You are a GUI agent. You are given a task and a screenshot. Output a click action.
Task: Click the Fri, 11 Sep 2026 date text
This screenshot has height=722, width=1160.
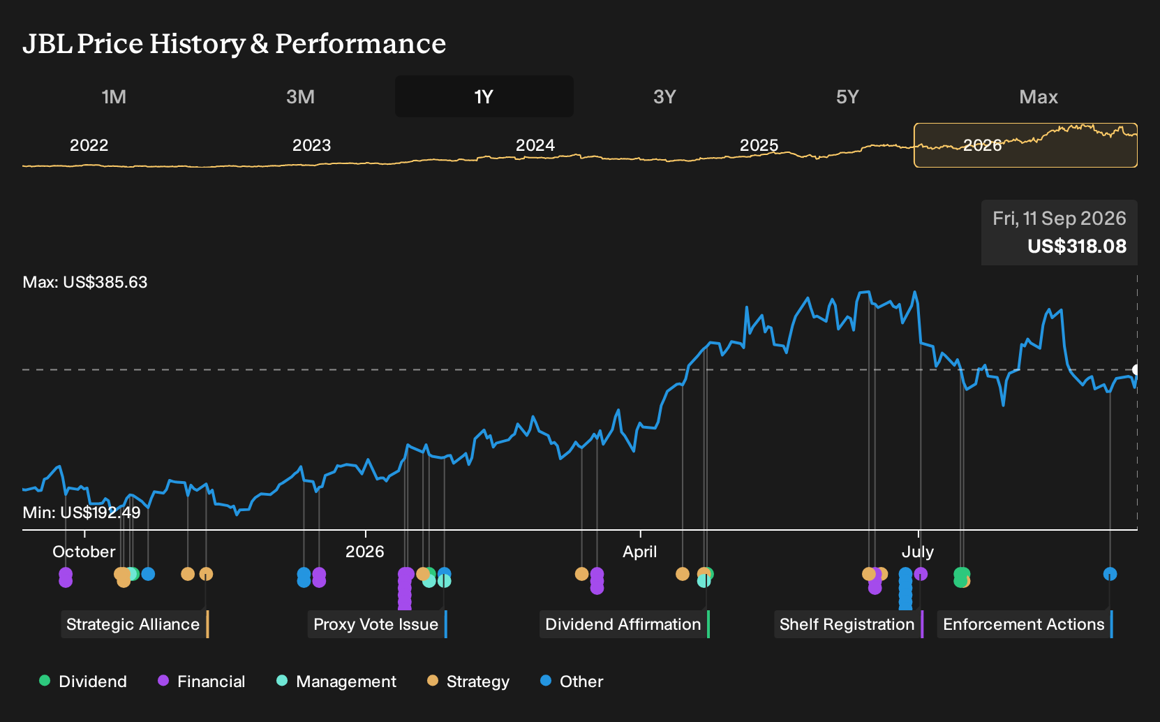point(1059,219)
